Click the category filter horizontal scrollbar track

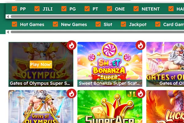(97, 32)
